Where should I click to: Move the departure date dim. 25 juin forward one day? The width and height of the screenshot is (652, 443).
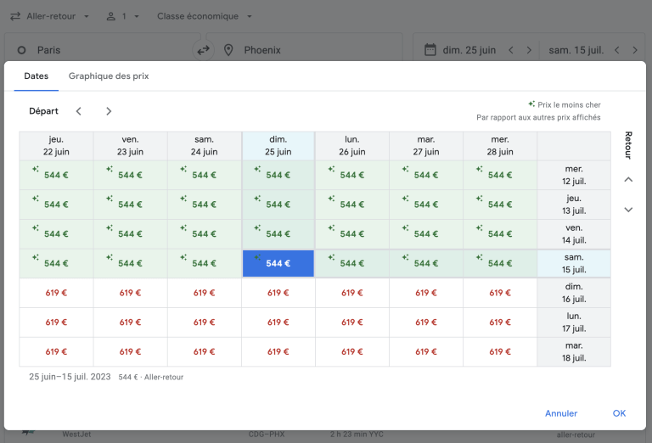tap(529, 50)
